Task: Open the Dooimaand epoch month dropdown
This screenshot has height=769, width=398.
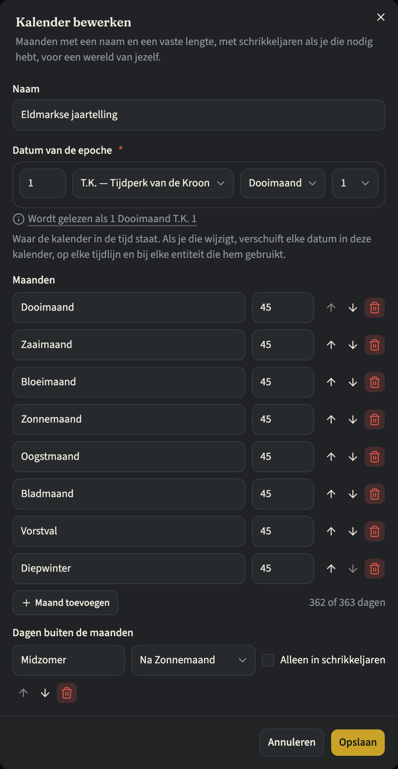Action: (283, 183)
